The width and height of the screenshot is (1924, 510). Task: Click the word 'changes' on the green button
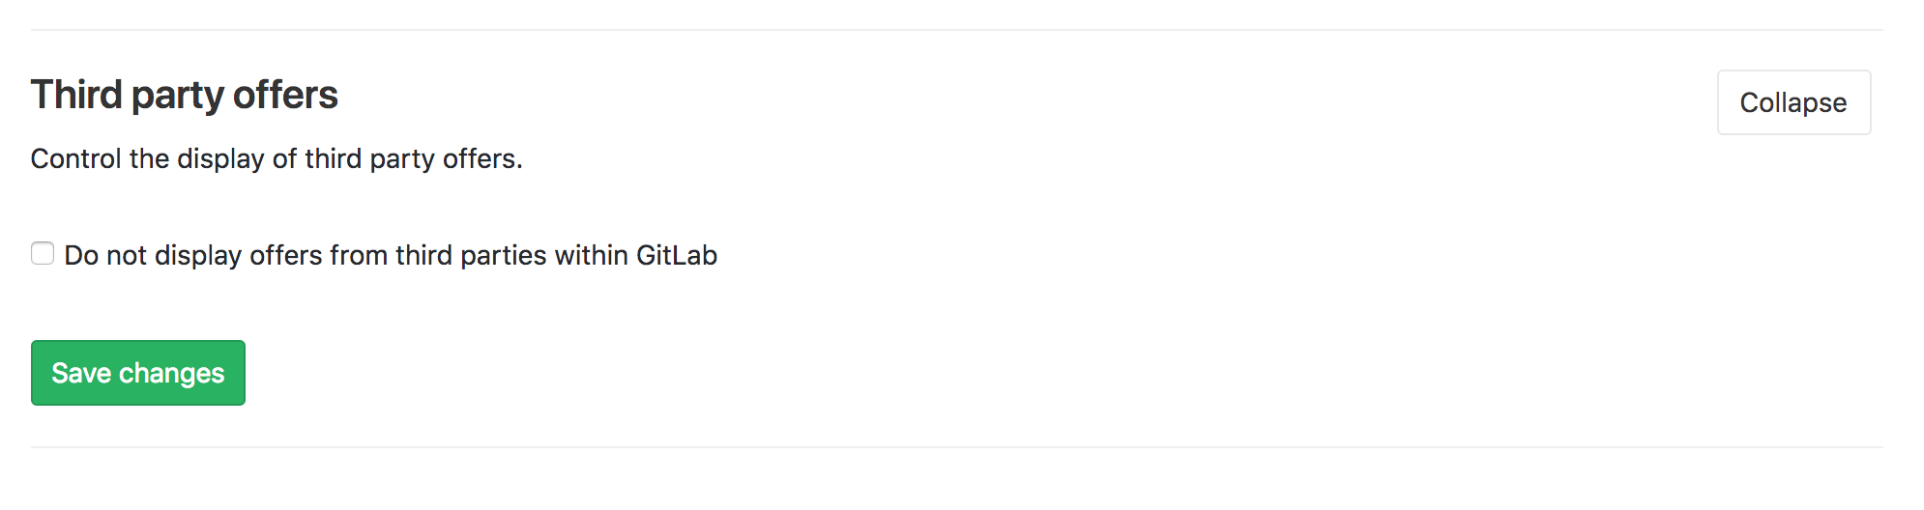172,373
